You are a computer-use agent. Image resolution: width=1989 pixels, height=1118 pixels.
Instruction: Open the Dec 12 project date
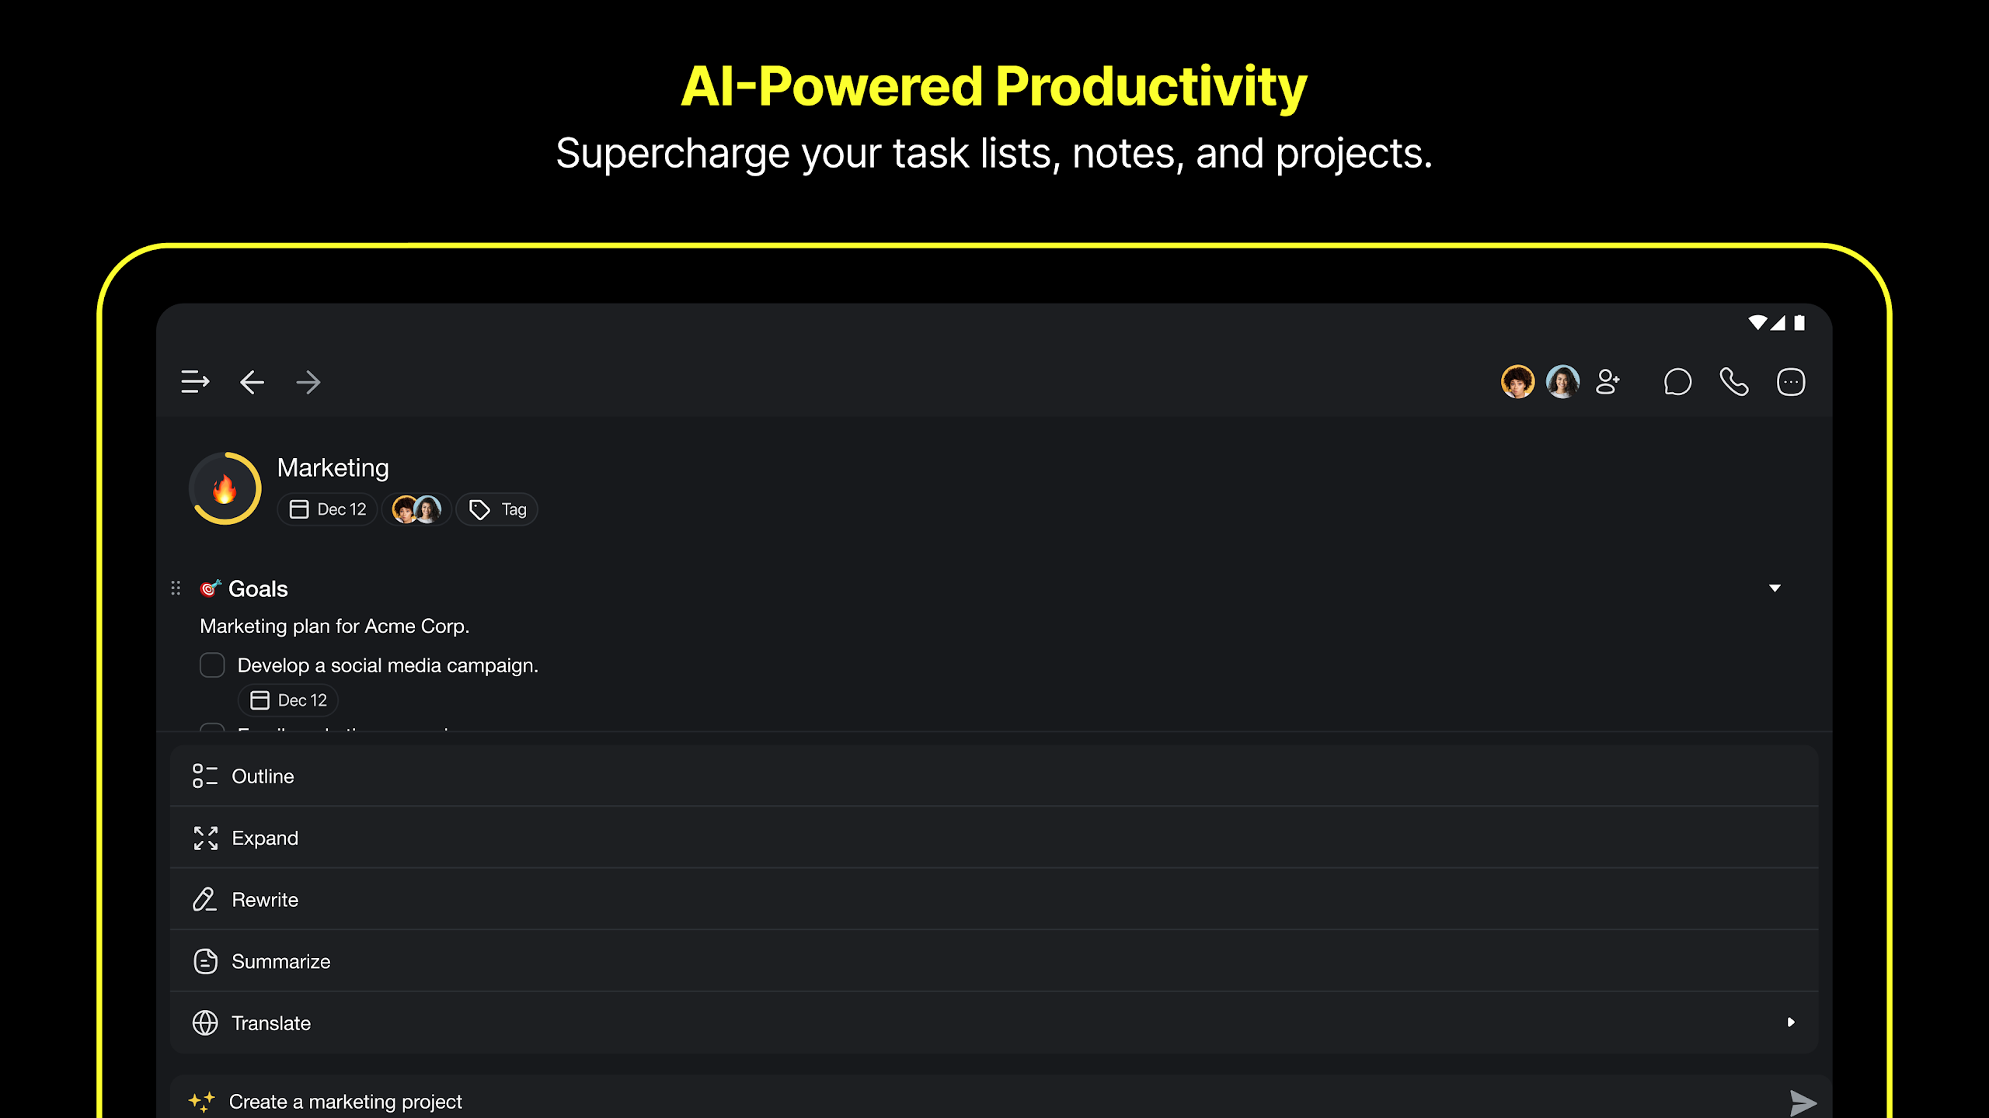[x=327, y=509]
